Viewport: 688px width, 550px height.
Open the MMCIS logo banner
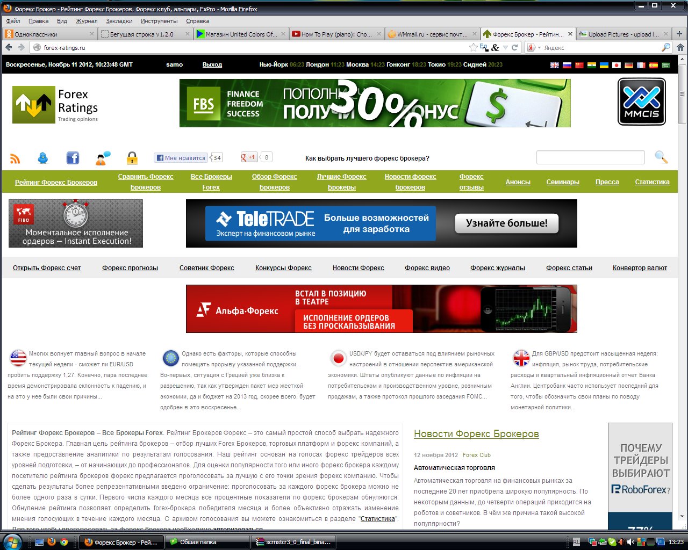pos(642,102)
